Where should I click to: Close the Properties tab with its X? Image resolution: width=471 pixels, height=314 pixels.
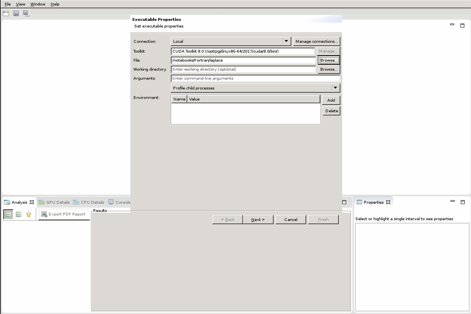pos(388,202)
